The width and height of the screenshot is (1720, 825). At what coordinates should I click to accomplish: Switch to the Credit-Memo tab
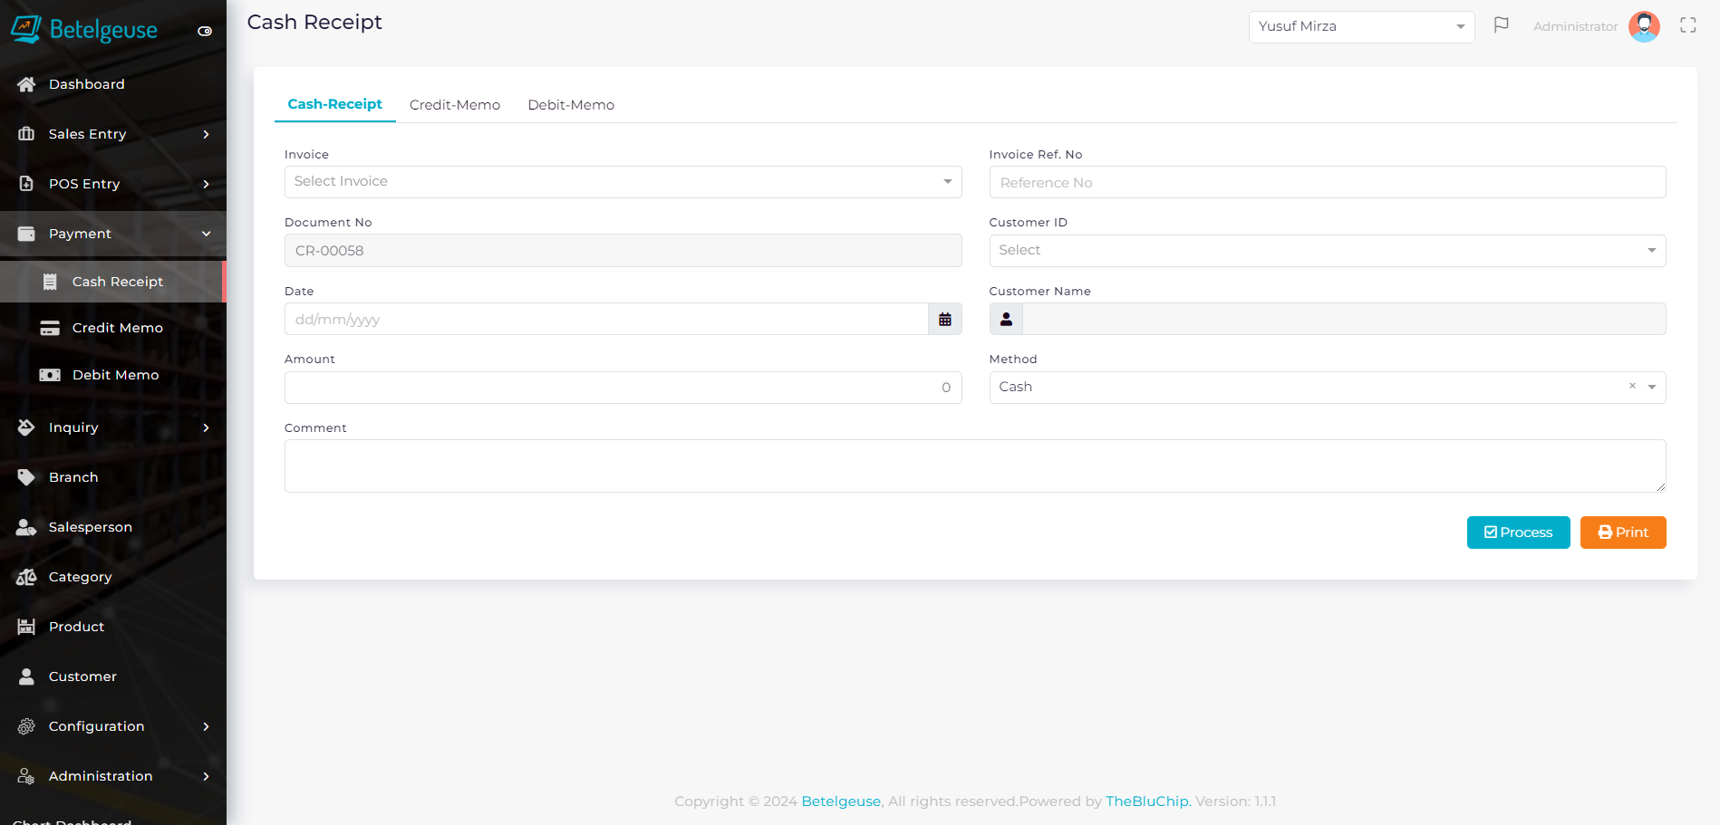coord(455,105)
